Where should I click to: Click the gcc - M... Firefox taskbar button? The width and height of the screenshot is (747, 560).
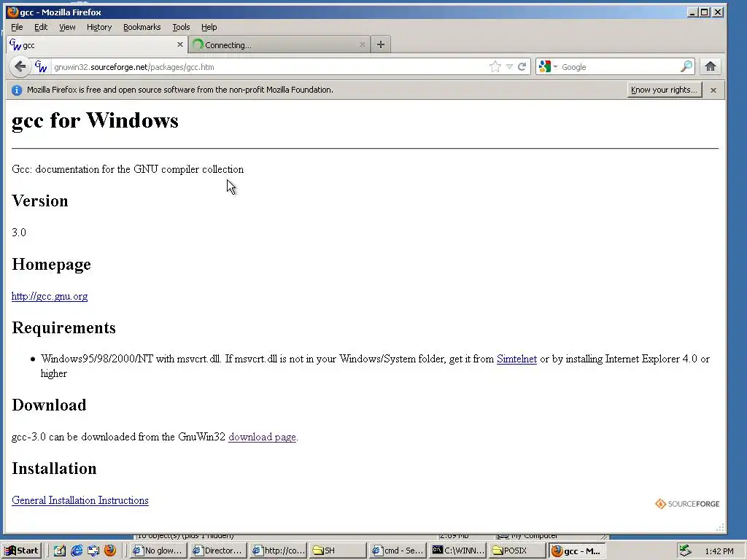point(577,551)
